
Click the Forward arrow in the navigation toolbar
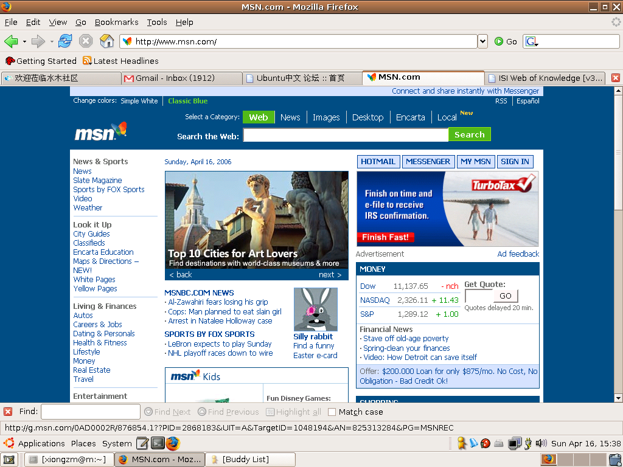coord(38,41)
